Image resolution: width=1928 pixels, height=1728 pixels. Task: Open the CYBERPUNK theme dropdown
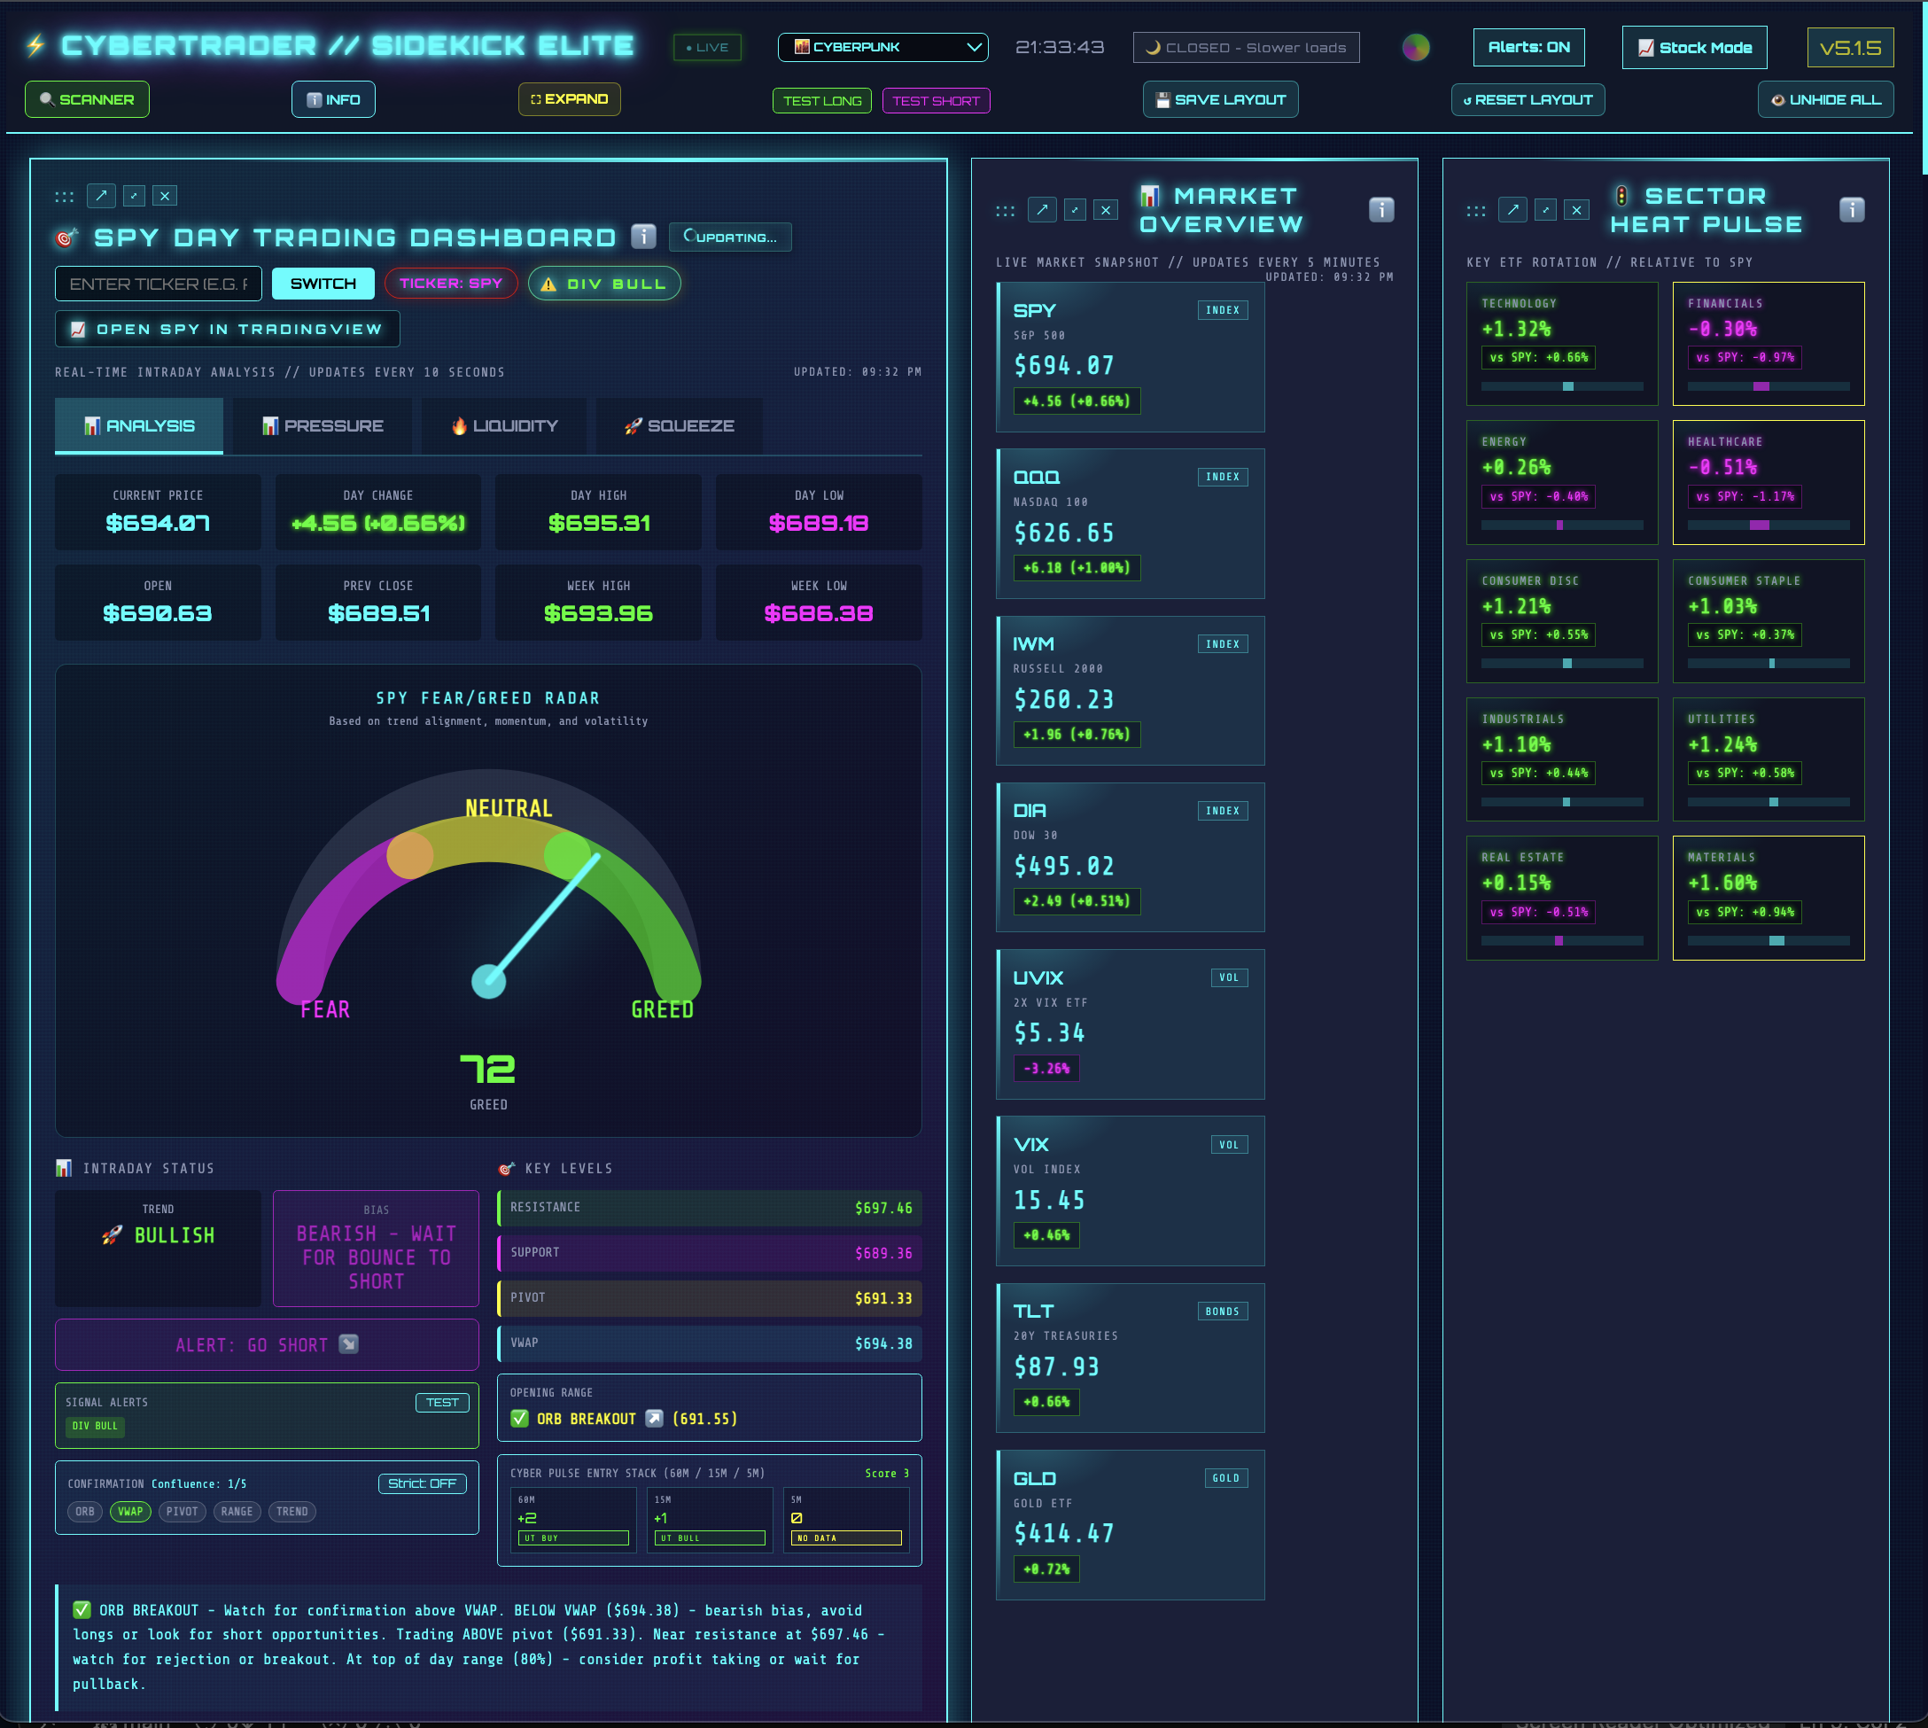point(881,46)
